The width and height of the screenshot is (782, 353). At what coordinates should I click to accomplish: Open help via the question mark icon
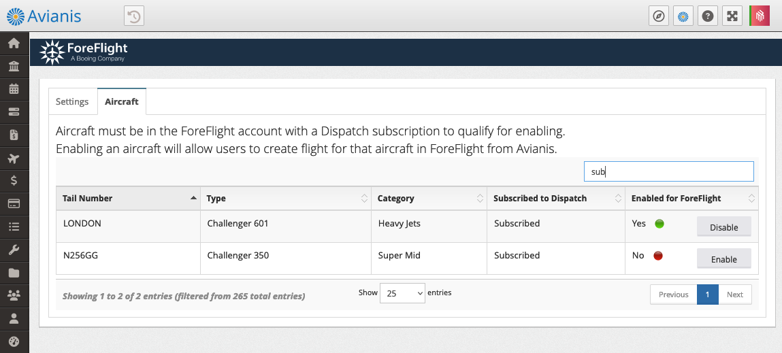pyautogui.click(x=708, y=16)
